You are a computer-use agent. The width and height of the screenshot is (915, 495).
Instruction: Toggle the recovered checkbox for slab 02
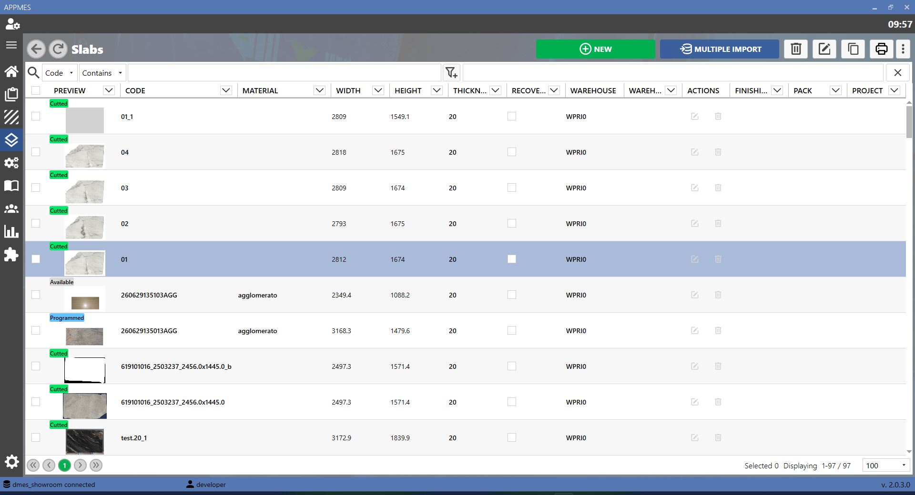pyautogui.click(x=512, y=223)
